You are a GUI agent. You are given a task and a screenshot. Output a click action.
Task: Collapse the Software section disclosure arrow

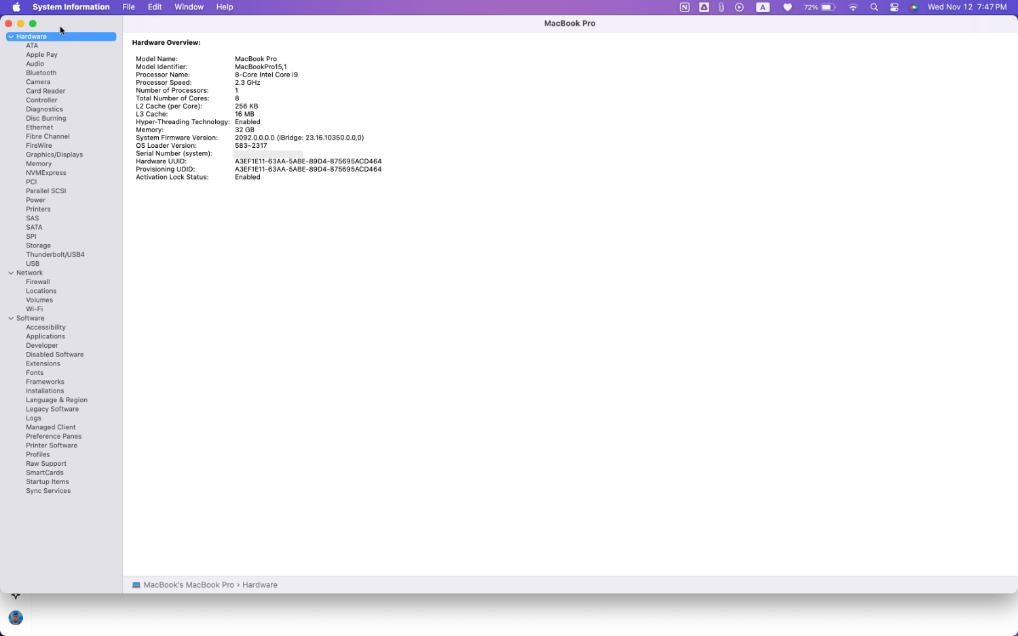11,319
